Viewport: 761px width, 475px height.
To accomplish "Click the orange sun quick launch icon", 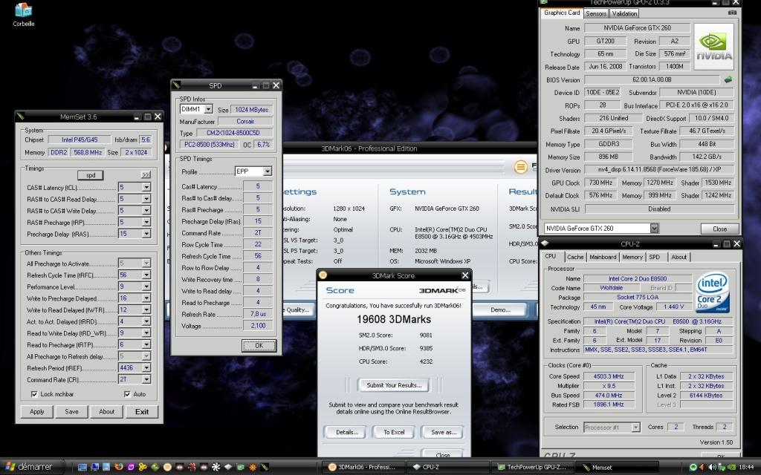I will [x=253, y=468].
